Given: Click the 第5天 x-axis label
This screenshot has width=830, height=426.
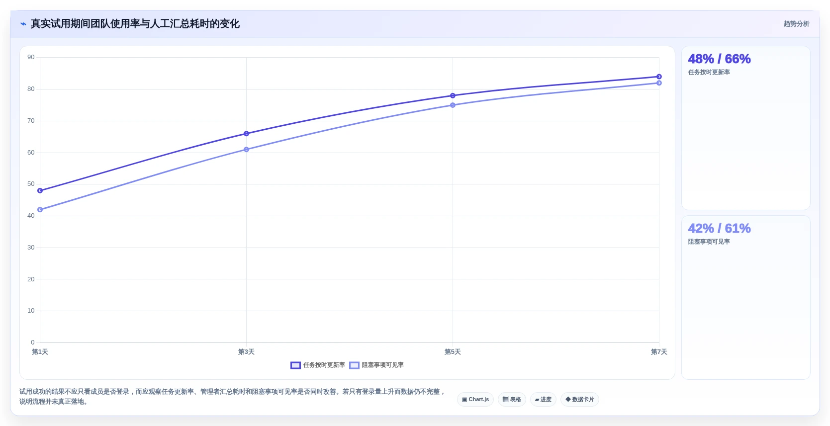Looking at the screenshot, I should coord(453,352).
